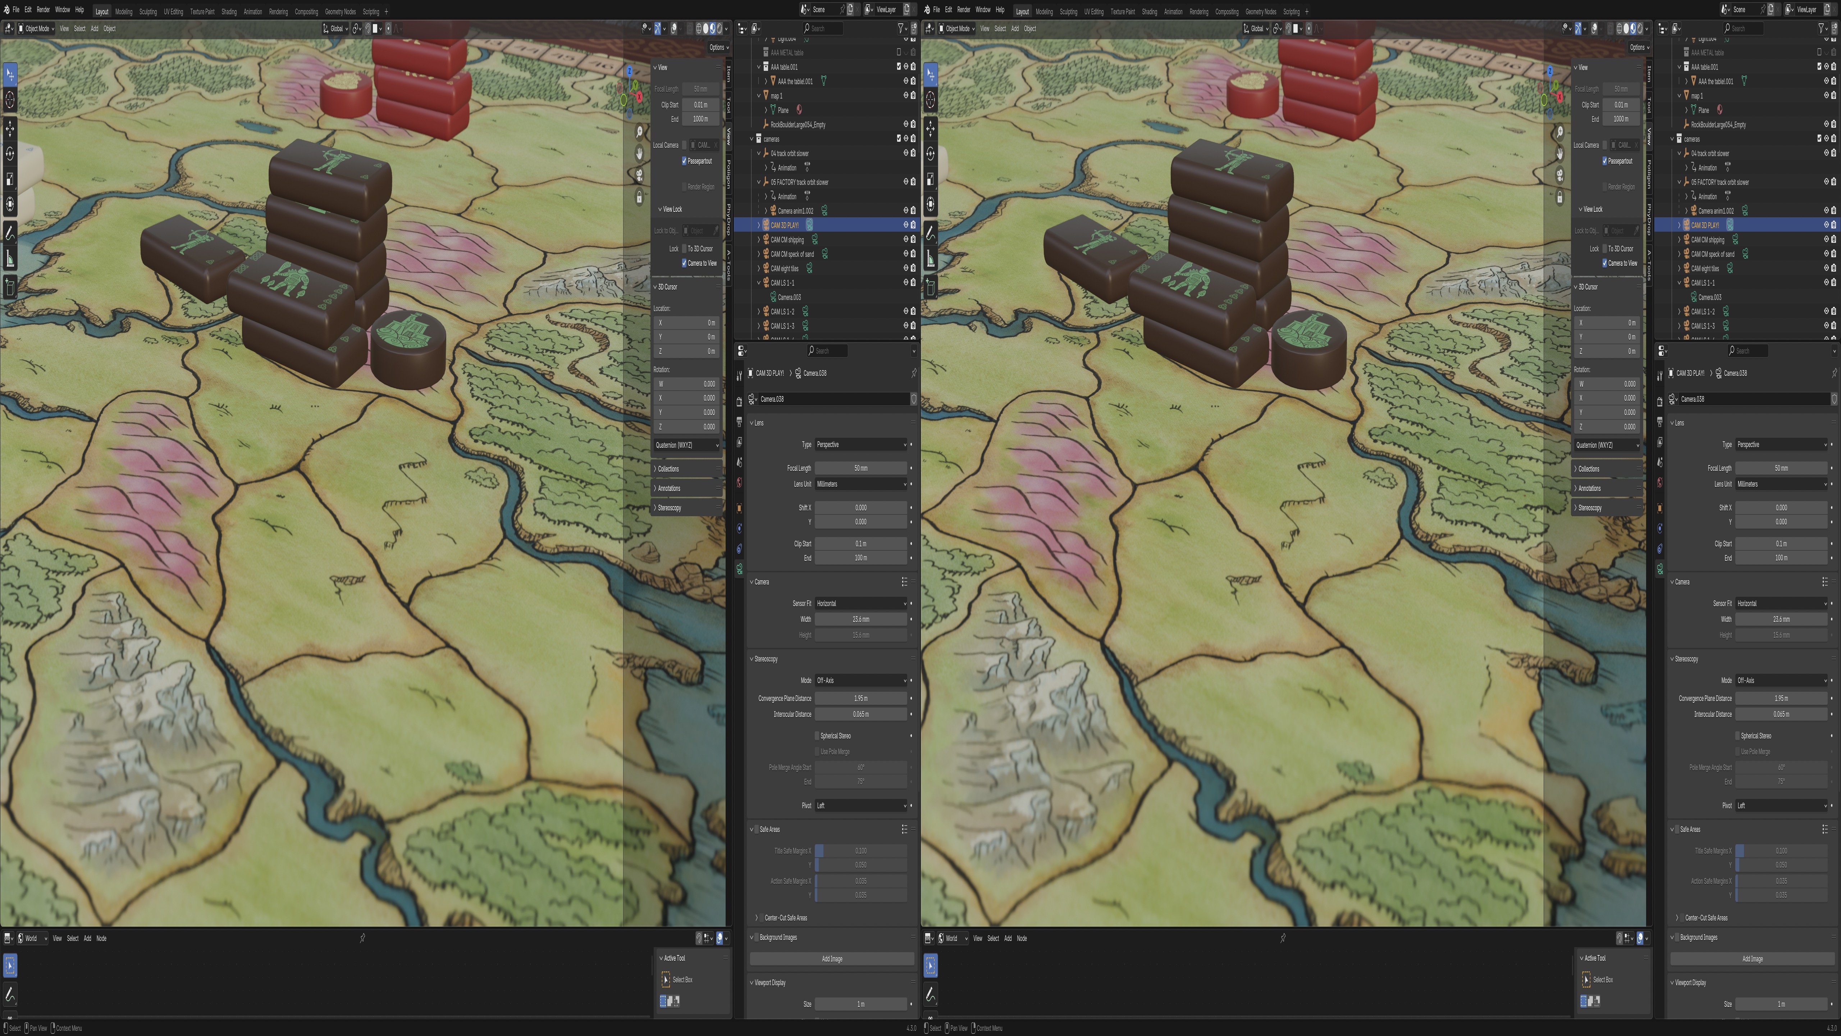This screenshot has height=1036, width=1841.
Task: Switch to Animation workspace tab in right window
Action: tap(1173, 12)
